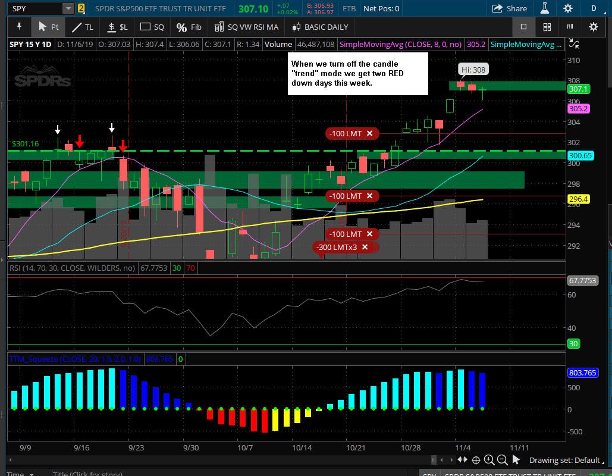Click the zoom in magnifier icon

coord(489,460)
